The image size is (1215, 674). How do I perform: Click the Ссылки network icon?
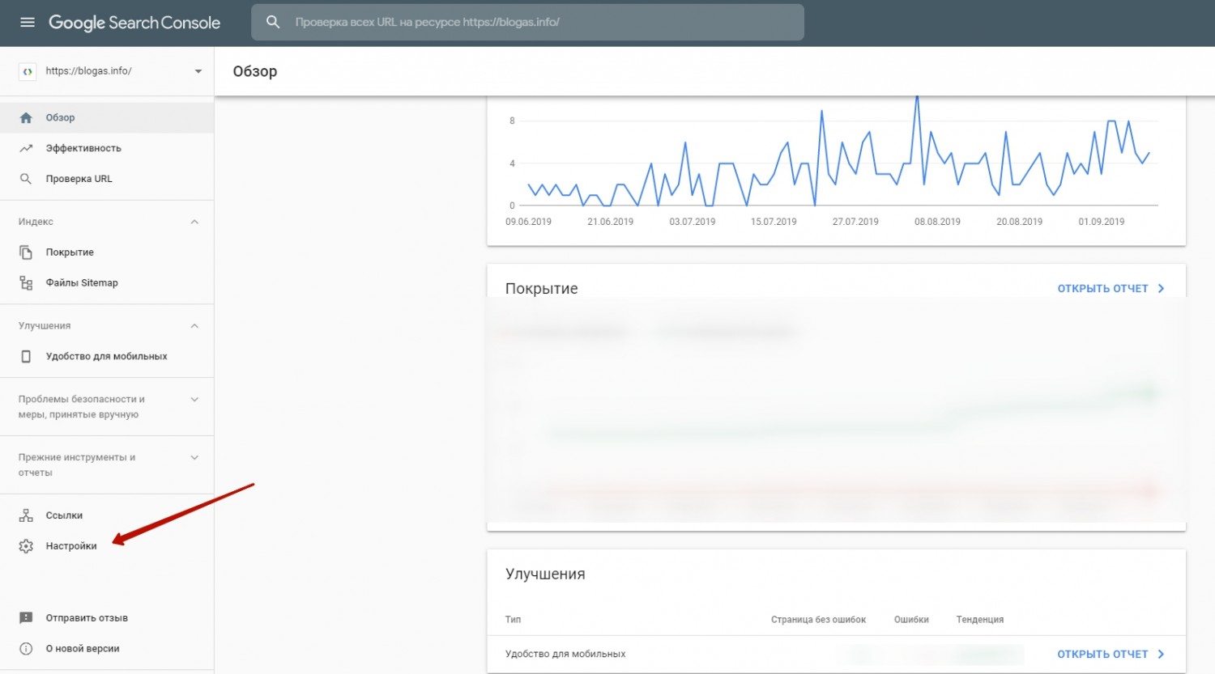point(26,515)
